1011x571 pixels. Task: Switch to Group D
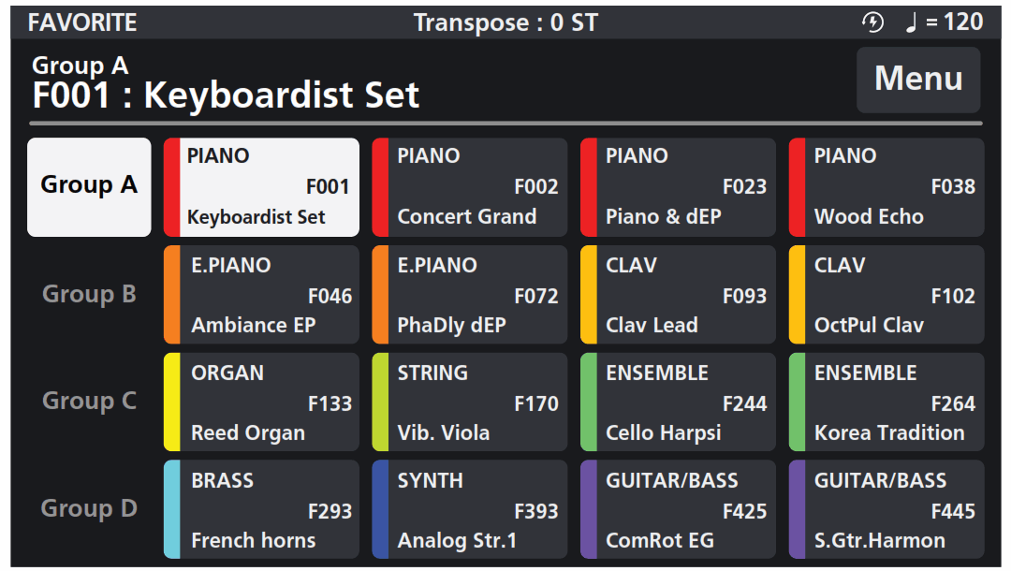(x=88, y=508)
